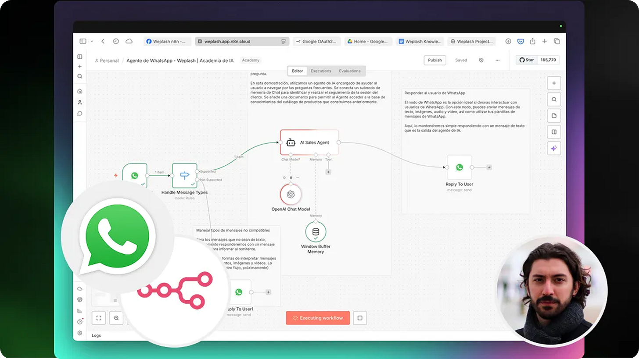Open the cloud icon near sidebar bottom
Screen dimensions: 639x359
[80, 289]
